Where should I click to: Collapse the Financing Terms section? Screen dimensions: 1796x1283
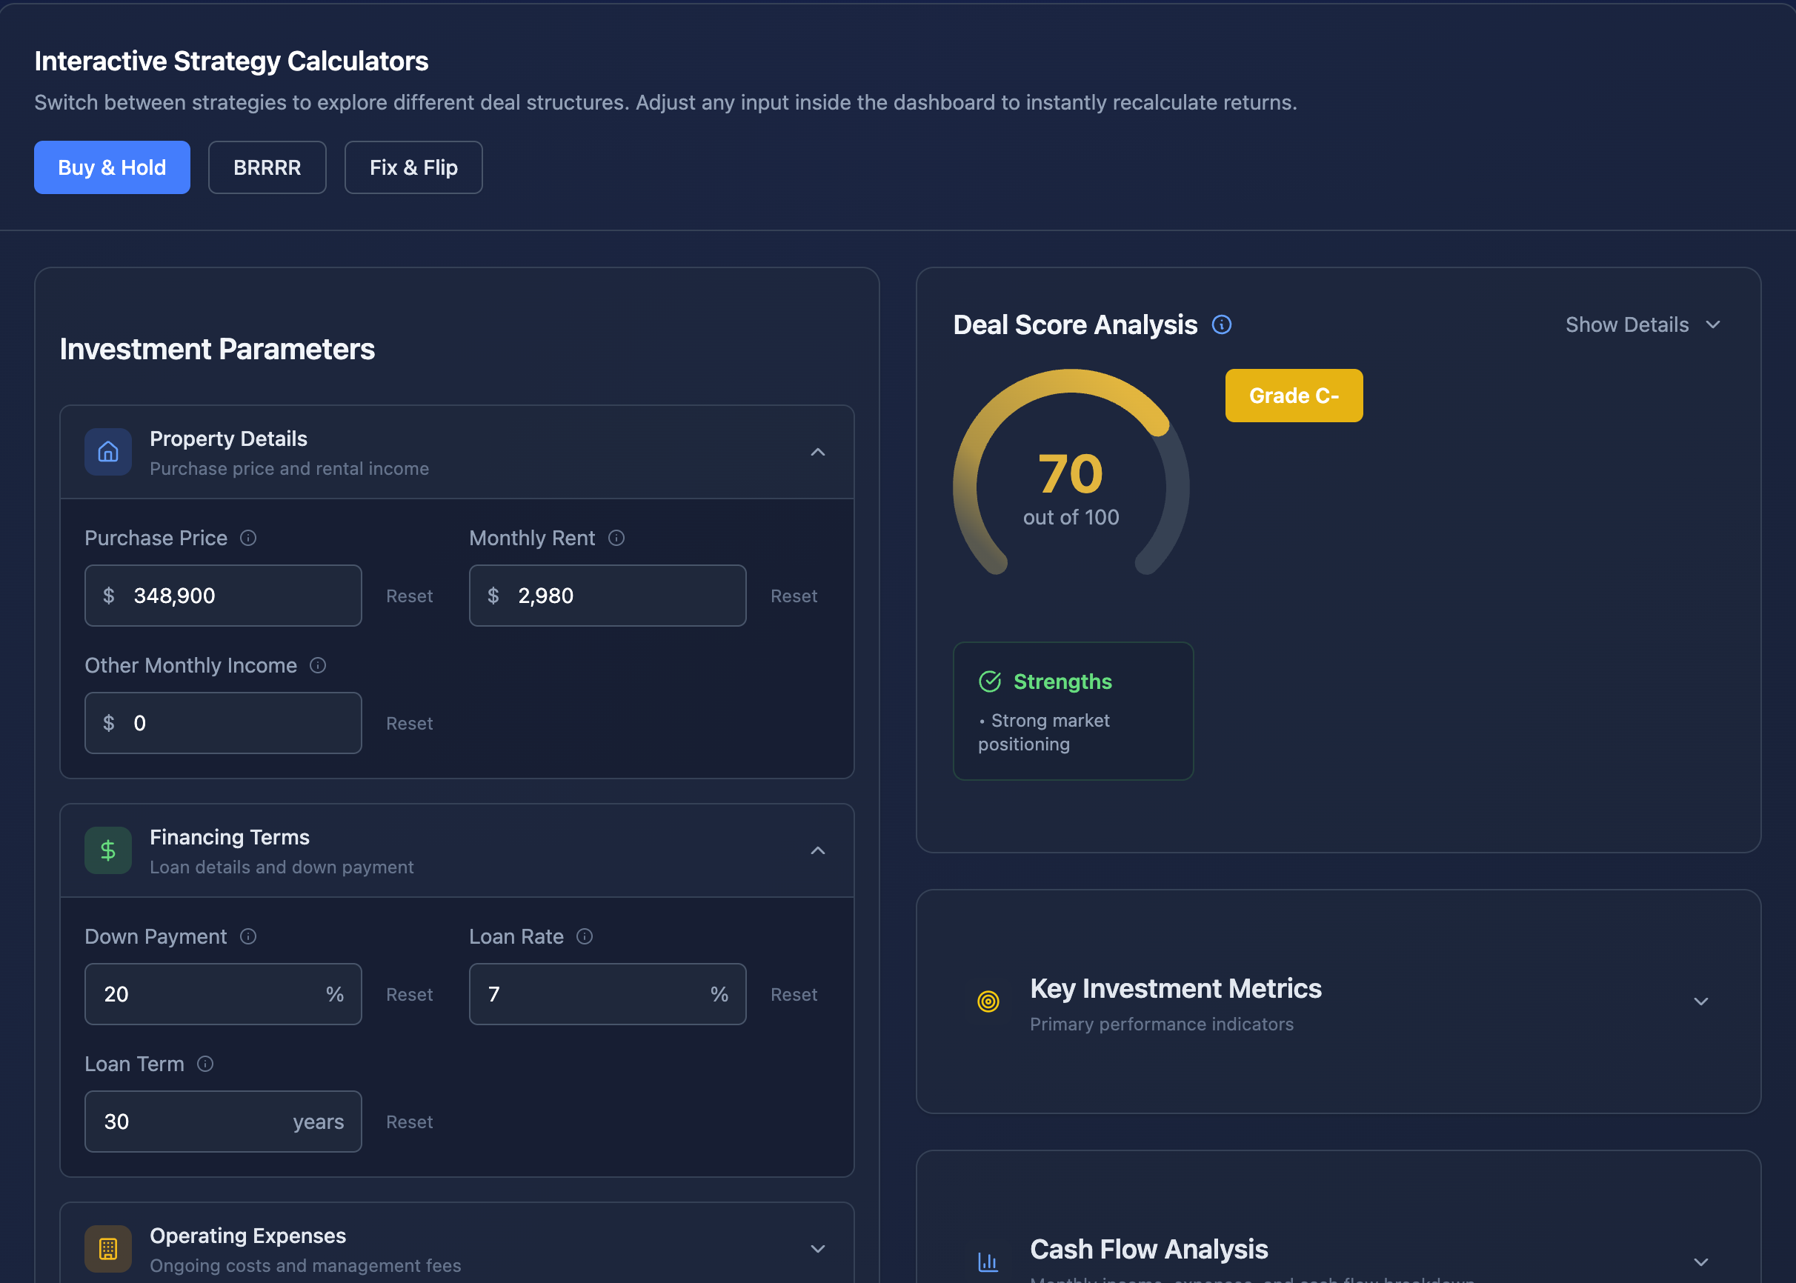818,850
